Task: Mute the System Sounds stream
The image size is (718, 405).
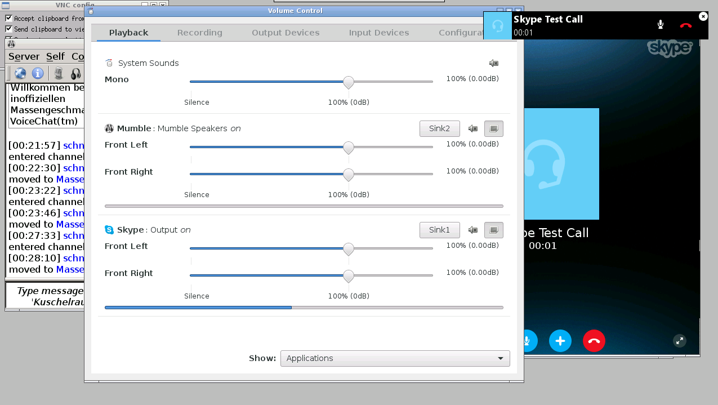Action: (494, 63)
